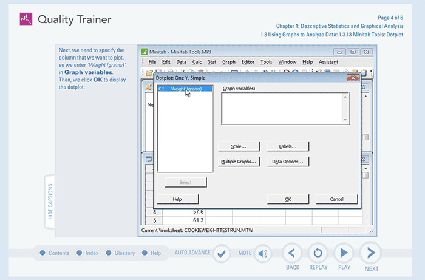
Task: Select C1 Weight (grams) in column list
Action: (x=185, y=89)
